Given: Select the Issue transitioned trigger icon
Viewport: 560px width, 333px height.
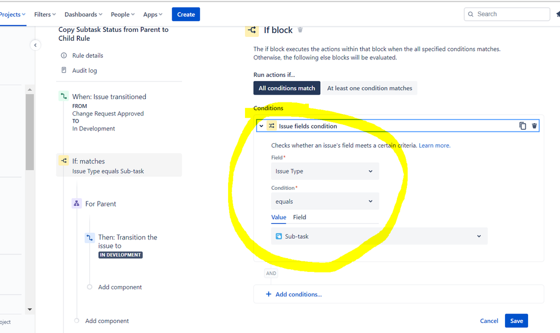Looking at the screenshot, I should click(x=63, y=96).
